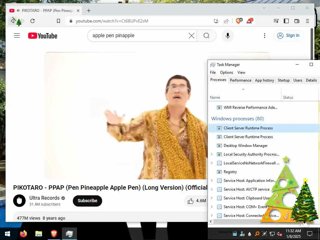Open YouTube guide hamburger menu
320x240 pixels.
tap(17, 36)
